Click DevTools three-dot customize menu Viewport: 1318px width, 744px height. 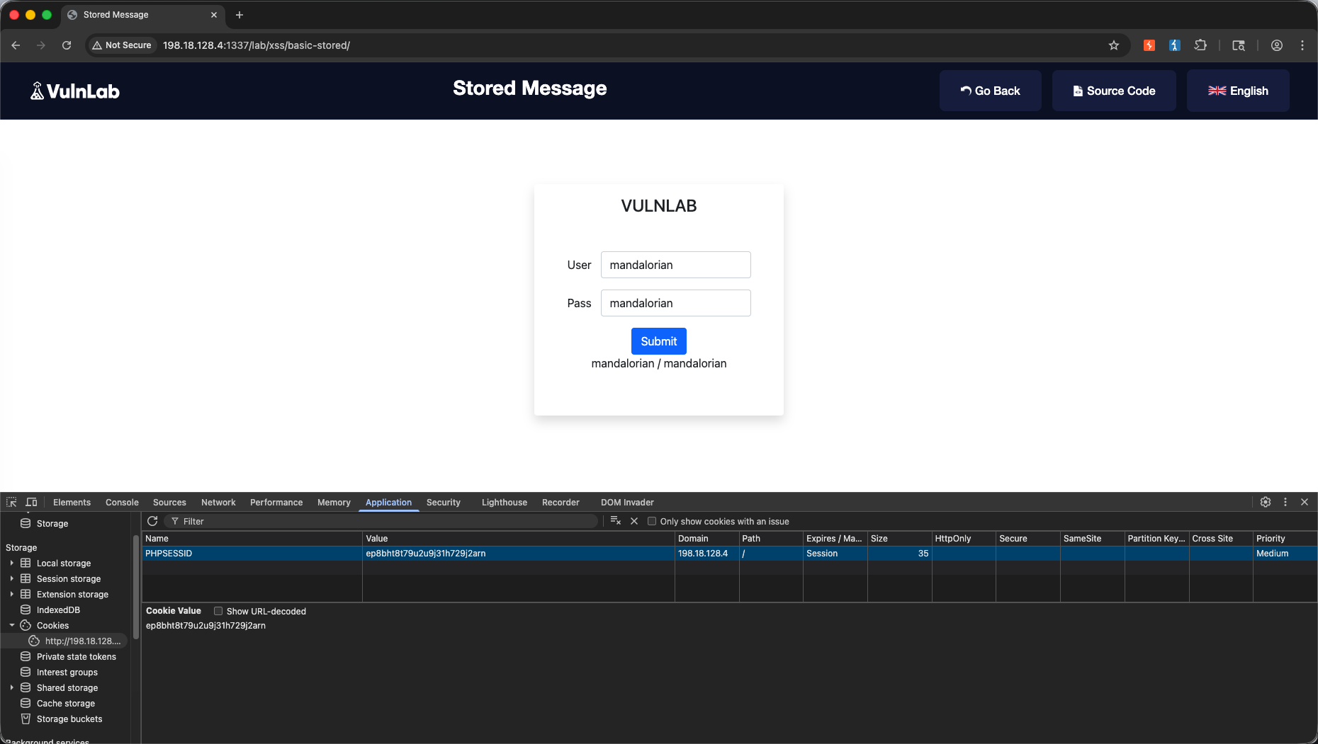[x=1285, y=502]
